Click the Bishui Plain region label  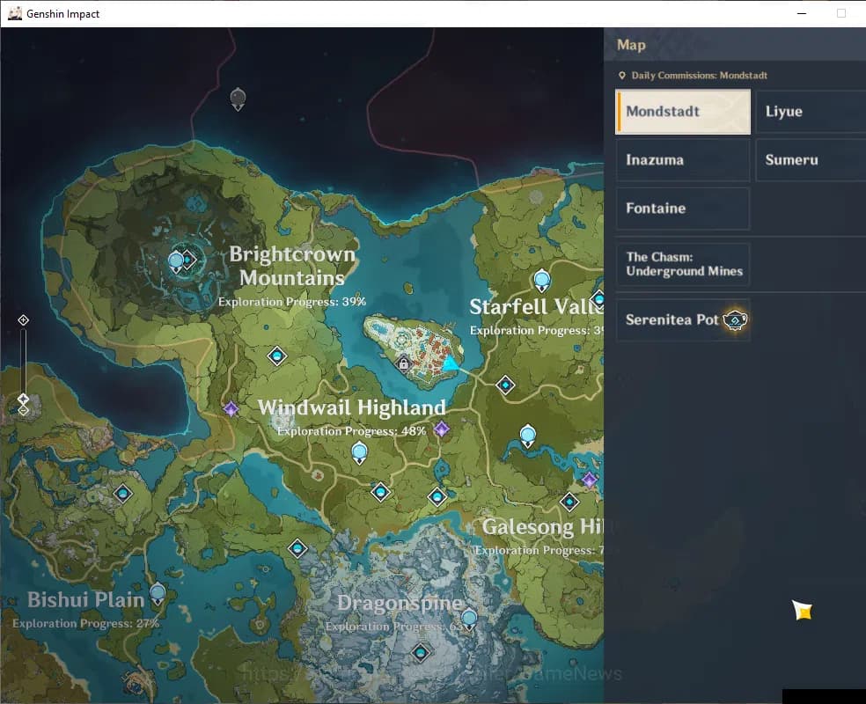(x=85, y=599)
